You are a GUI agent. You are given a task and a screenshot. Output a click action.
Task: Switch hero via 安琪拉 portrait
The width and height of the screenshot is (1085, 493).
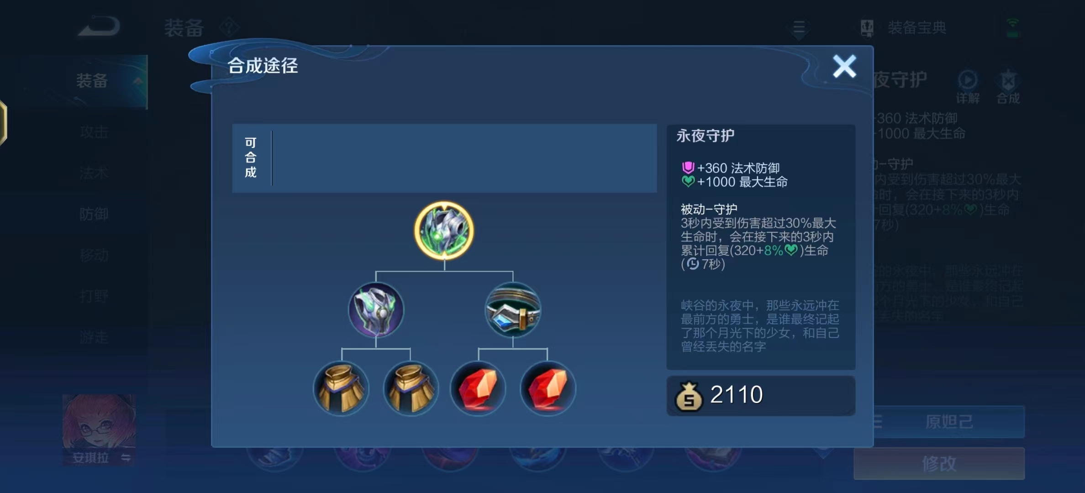99,430
